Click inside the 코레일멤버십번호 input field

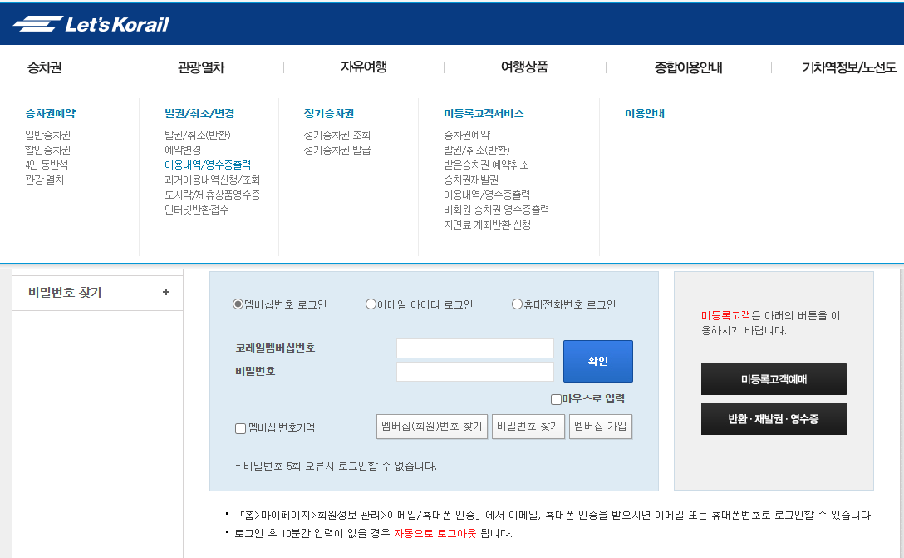click(475, 348)
